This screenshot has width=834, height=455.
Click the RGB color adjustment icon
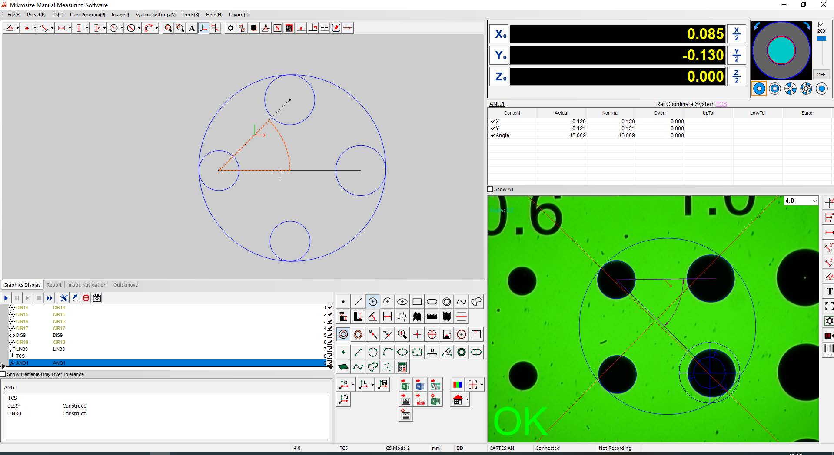(458, 385)
